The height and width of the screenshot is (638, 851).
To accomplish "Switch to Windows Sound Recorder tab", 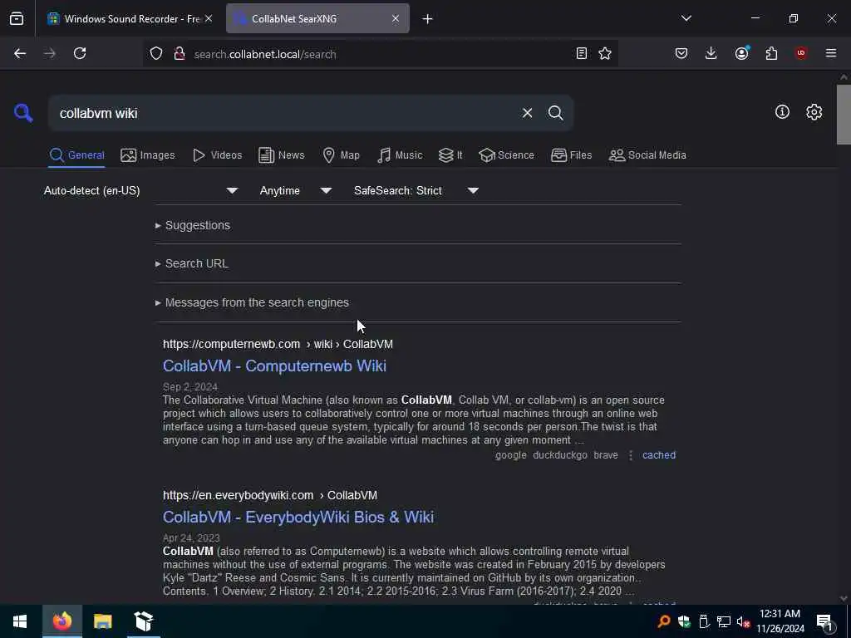I will (x=130, y=18).
